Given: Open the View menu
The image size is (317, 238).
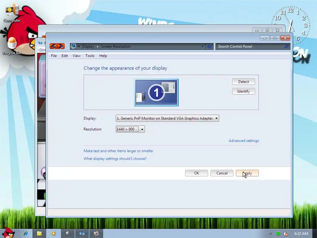Looking at the screenshot, I should 77,56.
